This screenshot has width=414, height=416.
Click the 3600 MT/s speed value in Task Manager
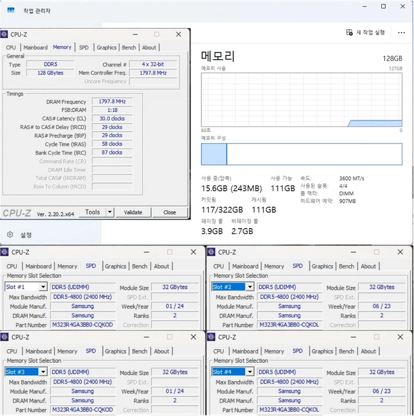[x=352, y=178]
